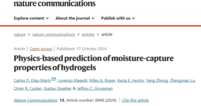
Task: View author Miles A. Roper
Action: click(102, 81)
